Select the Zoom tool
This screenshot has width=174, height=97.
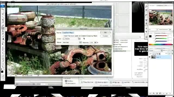coord(3,67)
